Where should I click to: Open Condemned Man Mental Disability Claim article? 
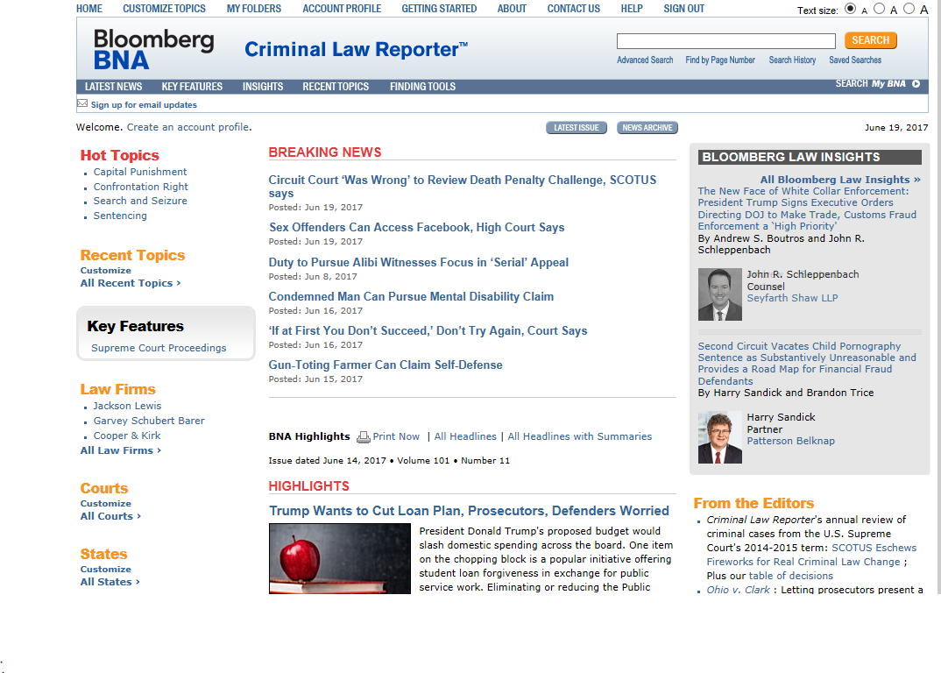tap(411, 296)
